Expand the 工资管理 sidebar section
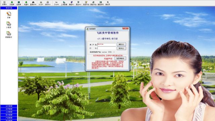This screenshot has height=121, width=215. tap(9, 112)
